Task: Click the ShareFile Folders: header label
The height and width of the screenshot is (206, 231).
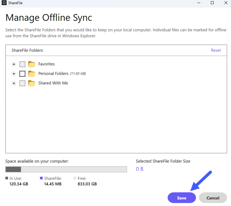Action: [x=28, y=50]
